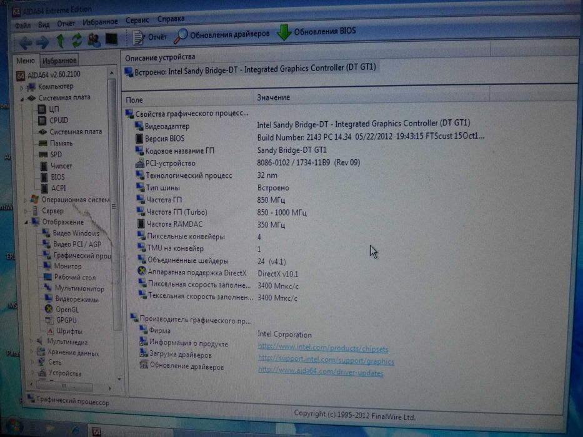Click the Видеоадаптер field row
Image resolution: width=583 pixels, height=437 pixels.
[302, 124]
